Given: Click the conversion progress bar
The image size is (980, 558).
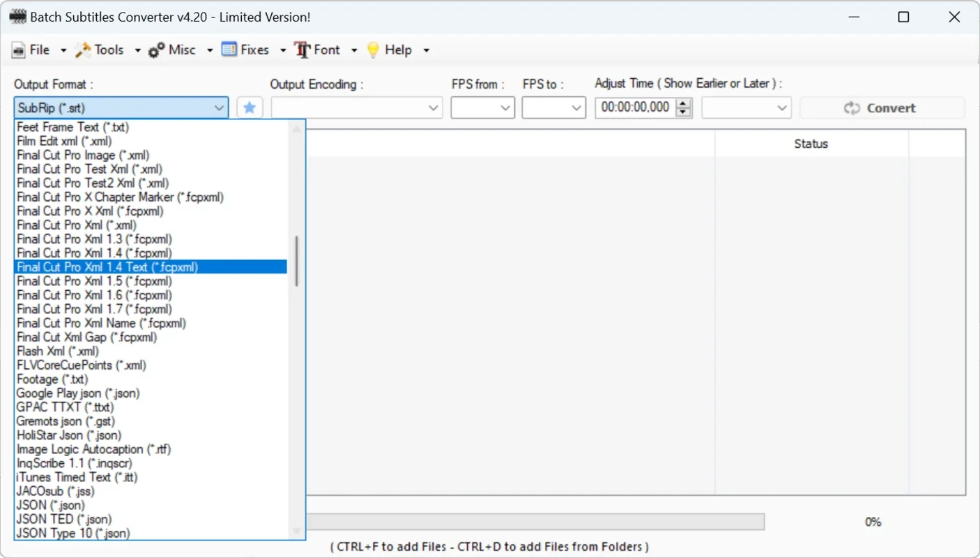Looking at the screenshot, I should [535, 522].
